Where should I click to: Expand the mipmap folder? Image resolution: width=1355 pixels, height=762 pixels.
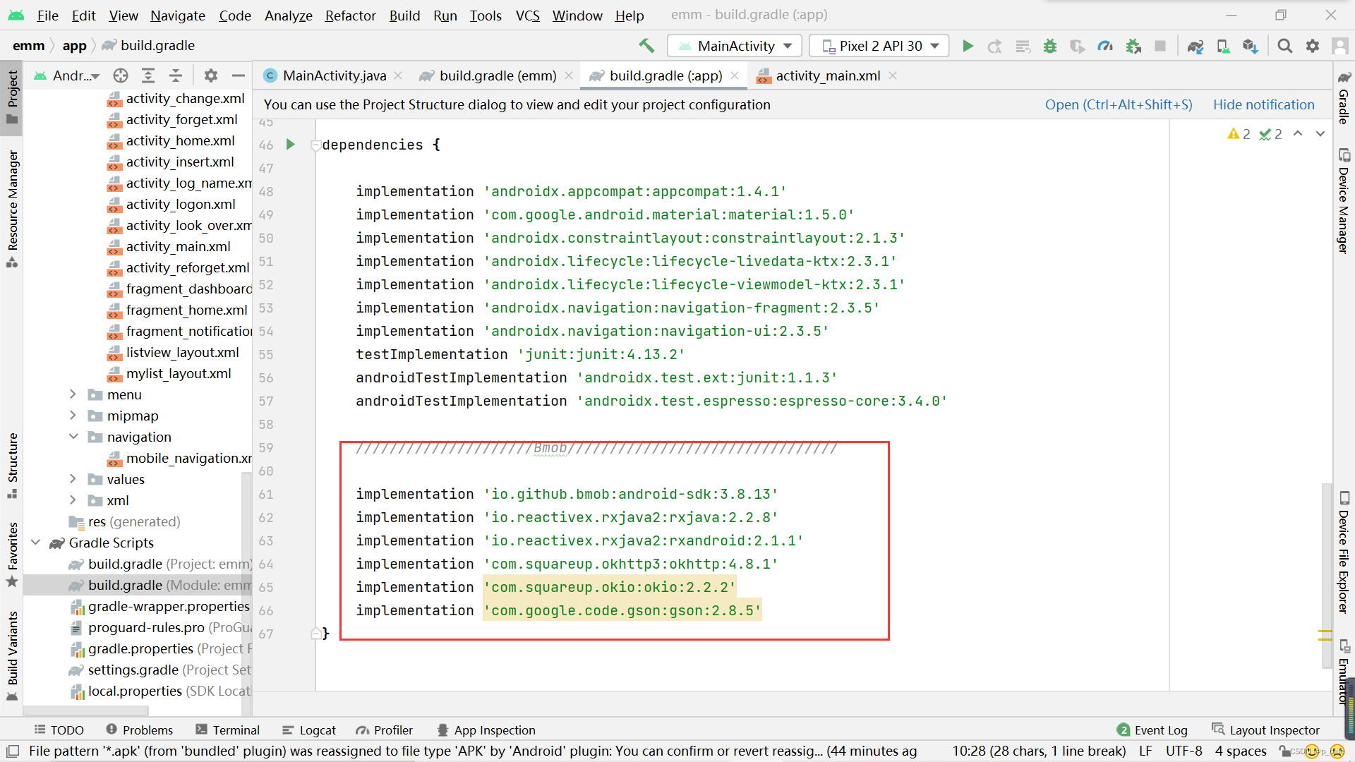pos(73,415)
